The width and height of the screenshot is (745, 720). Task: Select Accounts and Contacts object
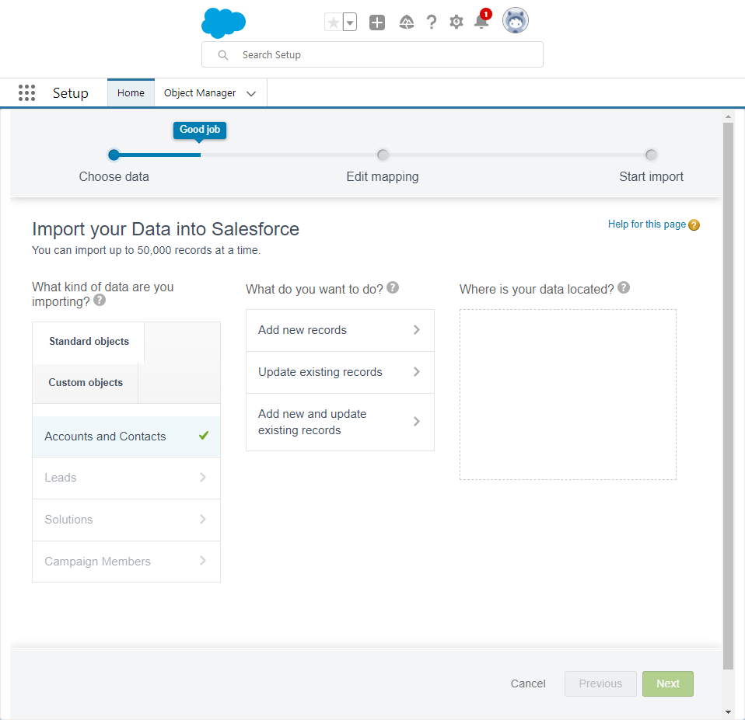pyautogui.click(x=127, y=437)
